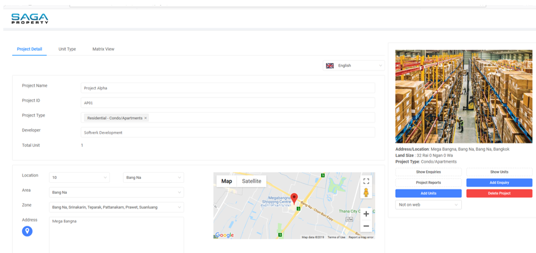Click the blue location pin icon
The width and height of the screenshot is (536, 253).
click(x=27, y=231)
